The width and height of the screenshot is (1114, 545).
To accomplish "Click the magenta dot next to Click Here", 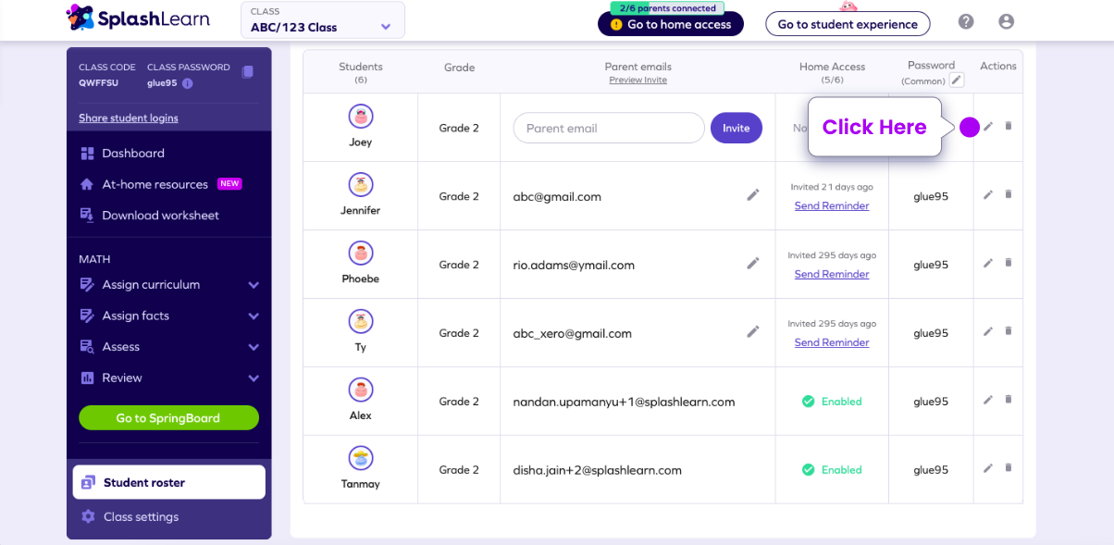I will click(x=970, y=126).
